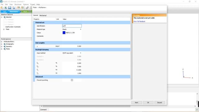Click the Rayleigh damping section header

(x=82, y=50)
